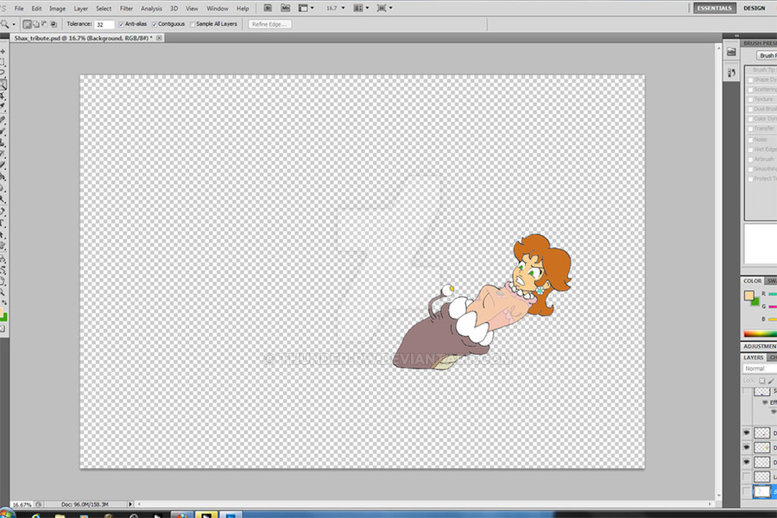
Task: Open the Window menu
Action: [x=218, y=9]
